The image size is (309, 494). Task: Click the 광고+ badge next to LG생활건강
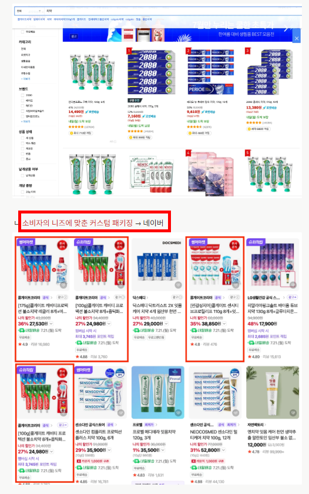293,297
